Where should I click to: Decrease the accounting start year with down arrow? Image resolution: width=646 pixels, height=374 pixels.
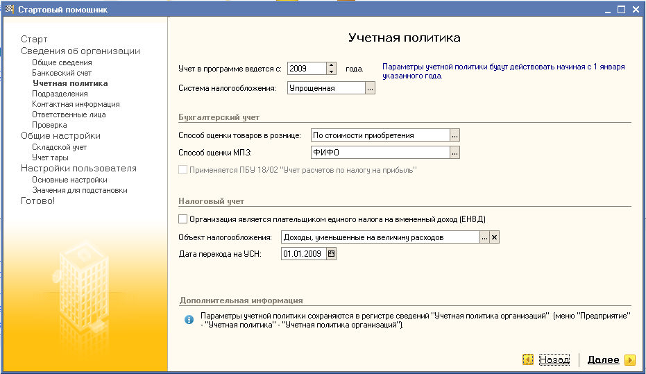coord(331,71)
